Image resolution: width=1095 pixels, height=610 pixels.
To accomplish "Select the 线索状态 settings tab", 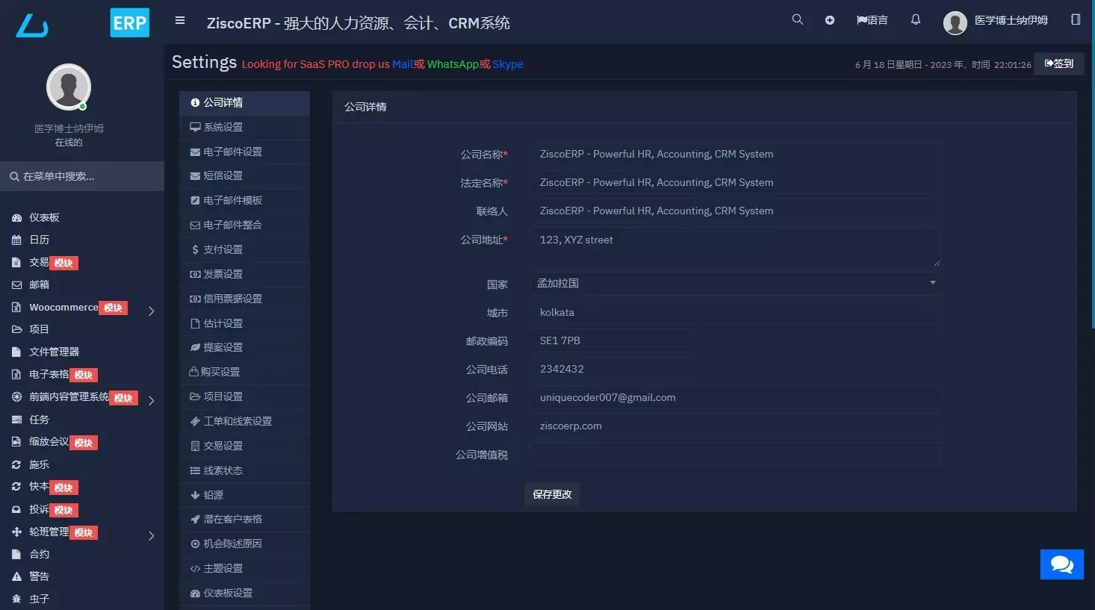I will (244, 470).
